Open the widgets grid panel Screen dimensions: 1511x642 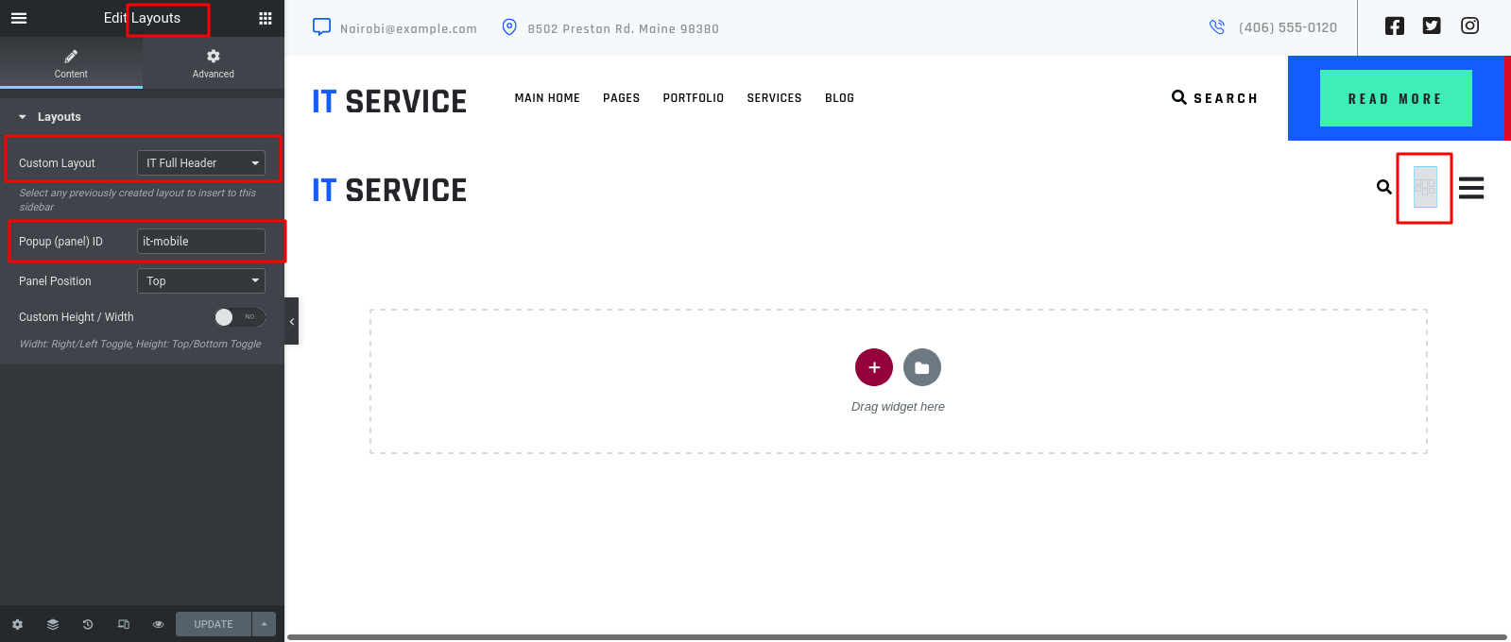tap(266, 18)
